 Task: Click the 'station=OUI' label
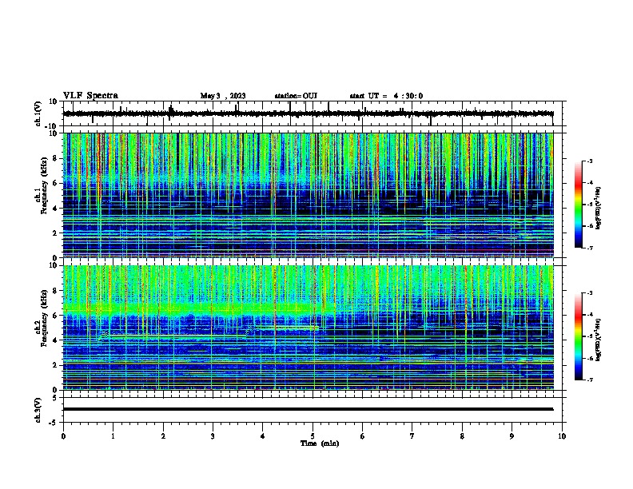coord(296,96)
